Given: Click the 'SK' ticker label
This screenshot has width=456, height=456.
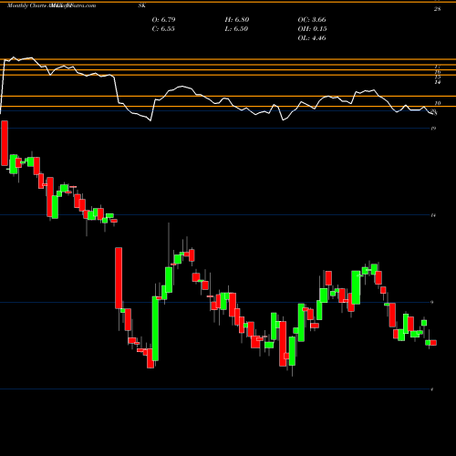Looking at the screenshot, I should [142, 5].
